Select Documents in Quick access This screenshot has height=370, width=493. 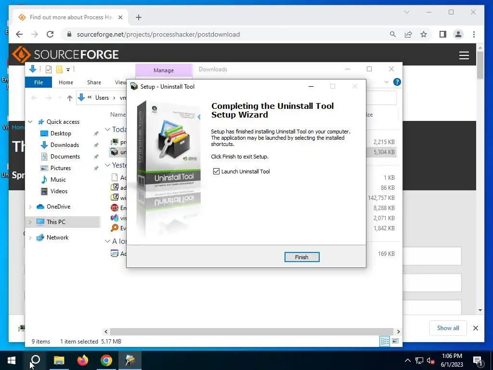coord(65,157)
